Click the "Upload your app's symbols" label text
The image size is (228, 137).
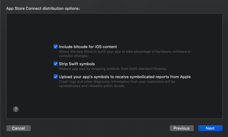(125, 77)
